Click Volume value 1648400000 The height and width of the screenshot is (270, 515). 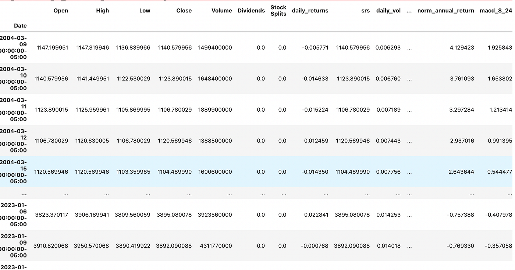pos(215,79)
